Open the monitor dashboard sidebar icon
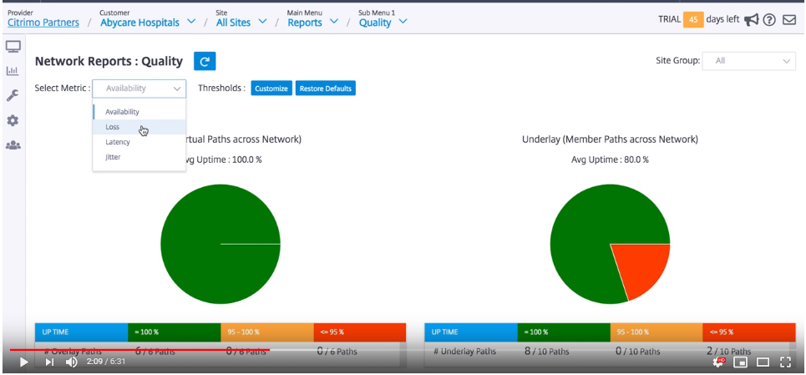Image resolution: width=806 pixels, height=375 pixels. [x=13, y=47]
